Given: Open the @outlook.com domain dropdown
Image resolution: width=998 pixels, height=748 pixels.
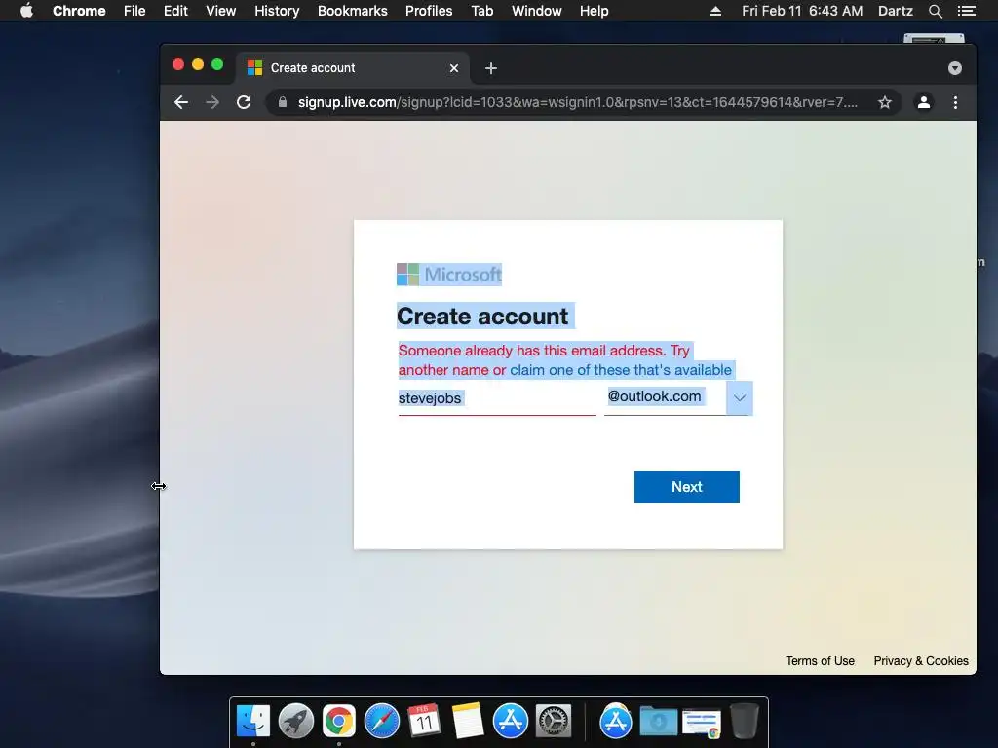Looking at the screenshot, I should click(x=678, y=398).
